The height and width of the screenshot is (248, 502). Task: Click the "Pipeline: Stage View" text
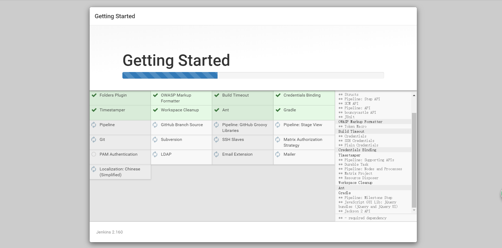(303, 125)
